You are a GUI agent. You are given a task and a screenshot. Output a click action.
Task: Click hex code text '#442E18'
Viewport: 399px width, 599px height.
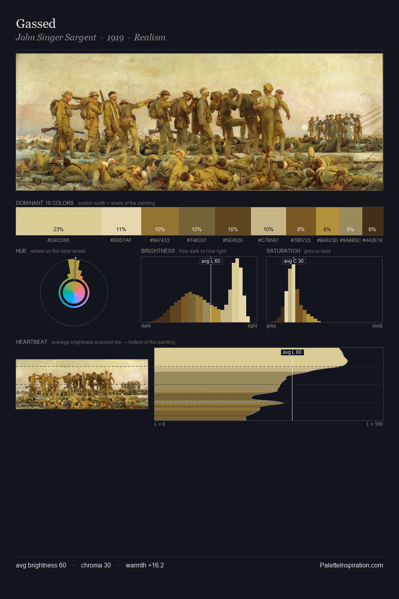pyautogui.click(x=372, y=240)
